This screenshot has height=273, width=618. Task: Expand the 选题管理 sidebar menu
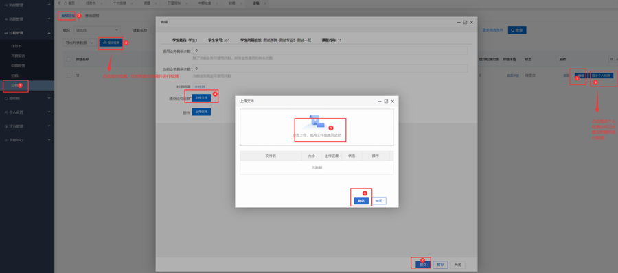27,19
